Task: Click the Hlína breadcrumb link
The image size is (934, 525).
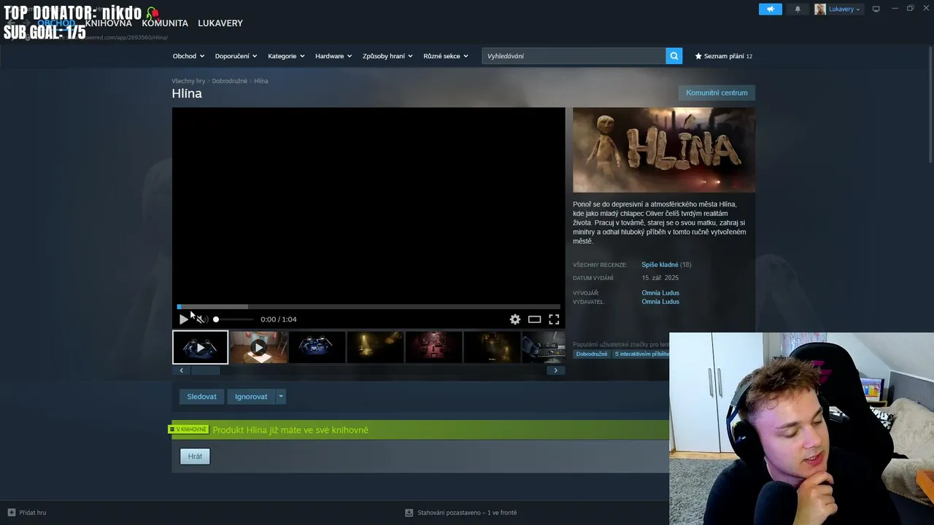Action: (x=261, y=81)
